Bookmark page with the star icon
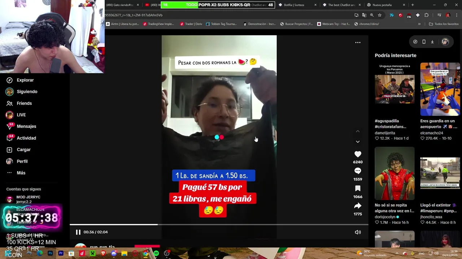This screenshot has height=259, width=462. click(x=380, y=15)
